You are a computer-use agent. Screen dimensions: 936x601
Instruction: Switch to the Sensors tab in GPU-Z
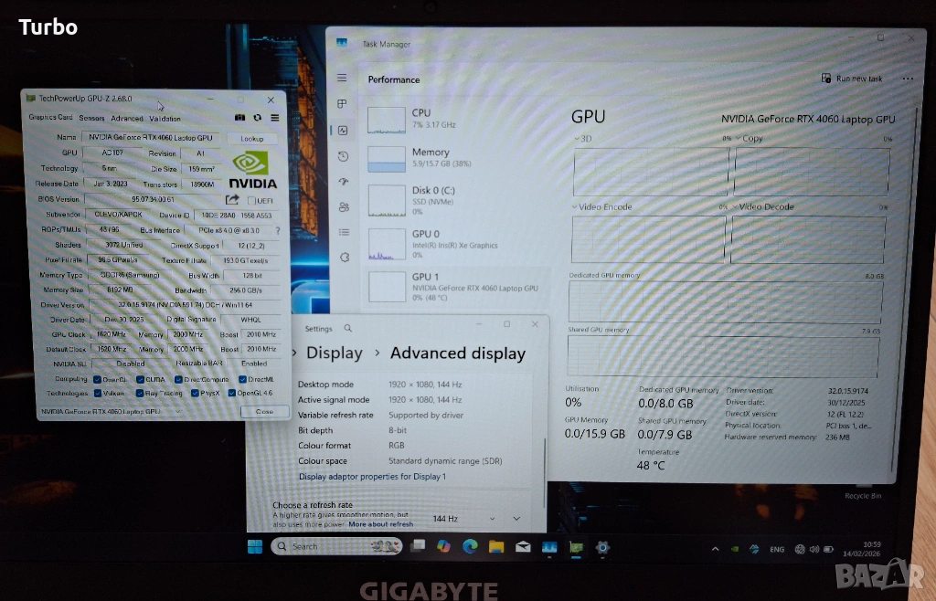(91, 118)
